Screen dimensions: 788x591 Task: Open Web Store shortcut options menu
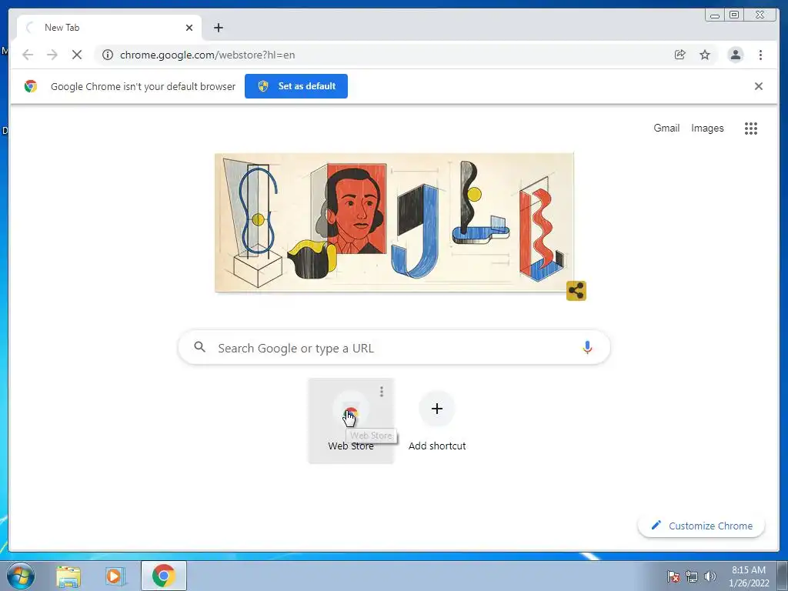(382, 391)
